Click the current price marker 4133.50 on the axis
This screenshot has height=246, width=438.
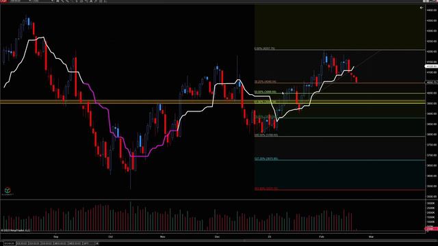click(431, 66)
